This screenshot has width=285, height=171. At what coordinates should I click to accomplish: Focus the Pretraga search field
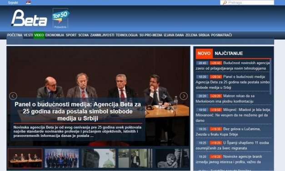tap(247, 3)
